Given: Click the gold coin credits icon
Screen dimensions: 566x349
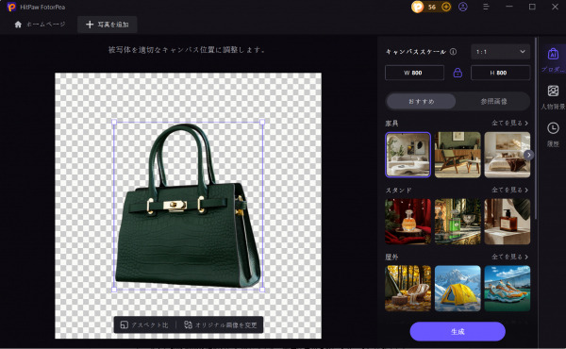Looking at the screenshot, I should point(417,7).
